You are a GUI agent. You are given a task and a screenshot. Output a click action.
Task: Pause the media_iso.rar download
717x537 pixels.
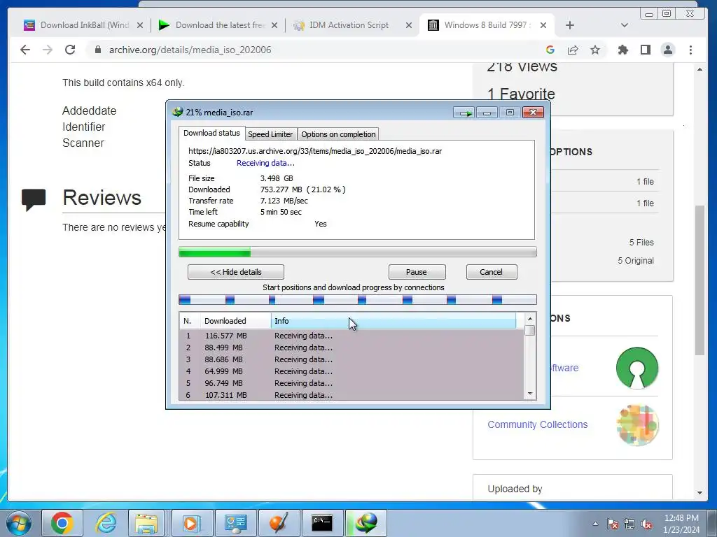click(417, 272)
